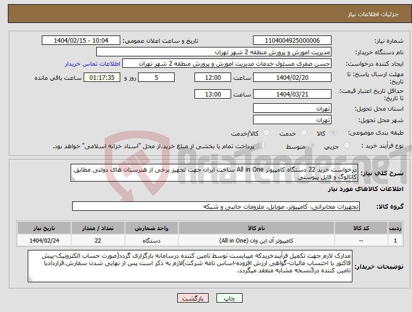The height and width of the screenshot is (312, 412).
Task: Click the اطلاعات کالاهای مورد نیاز section title
Action: [365, 189]
